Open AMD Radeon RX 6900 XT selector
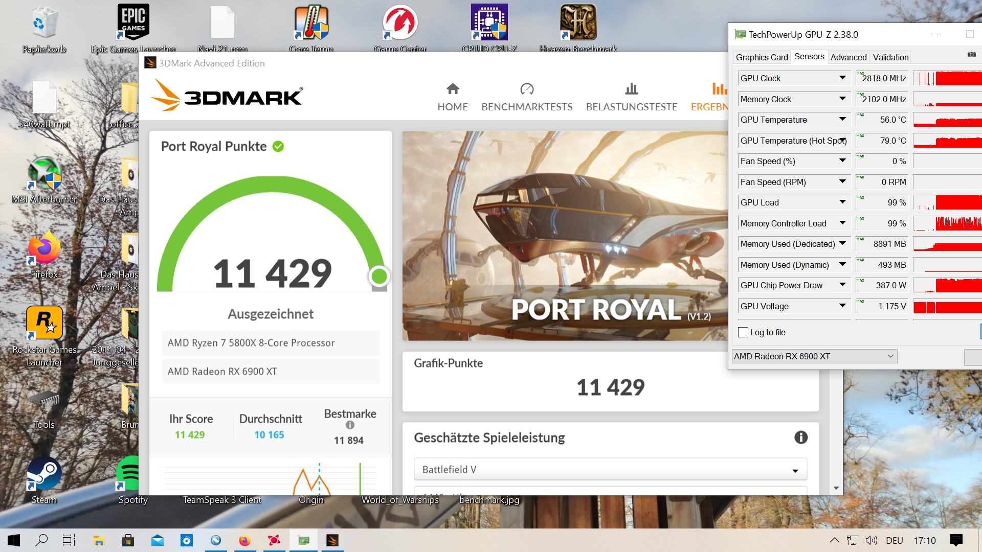The image size is (982, 552). click(814, 356)
